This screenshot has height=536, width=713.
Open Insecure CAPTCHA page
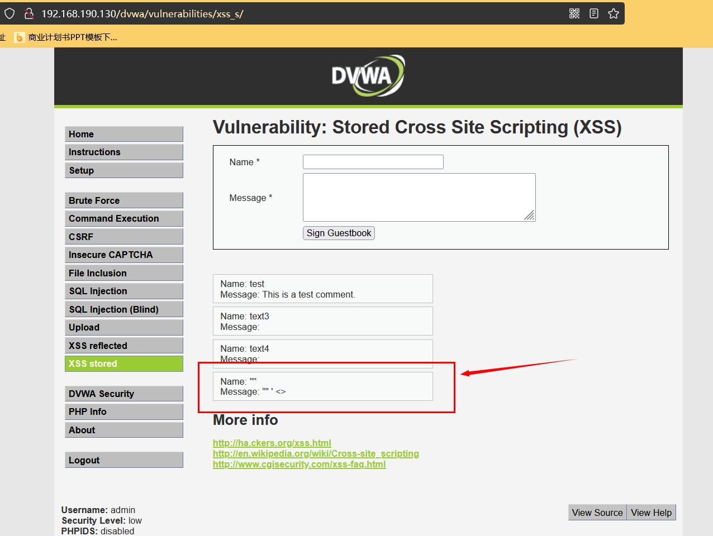click(124, 255)
